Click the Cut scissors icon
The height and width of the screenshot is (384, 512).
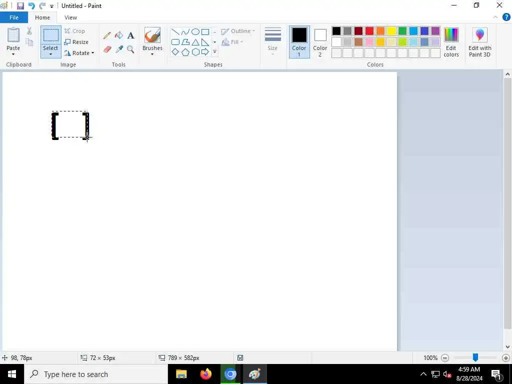(29, 31)
